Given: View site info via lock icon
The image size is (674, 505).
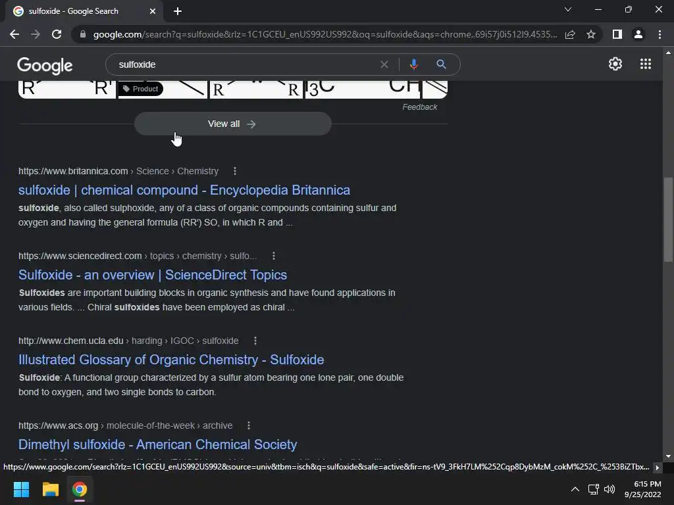Looking at the screenshot, I should click(x=83, y=34).
